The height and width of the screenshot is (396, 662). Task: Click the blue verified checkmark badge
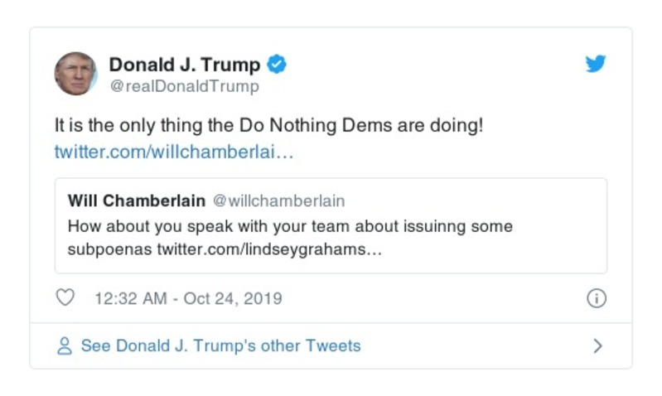pos(278,65)
